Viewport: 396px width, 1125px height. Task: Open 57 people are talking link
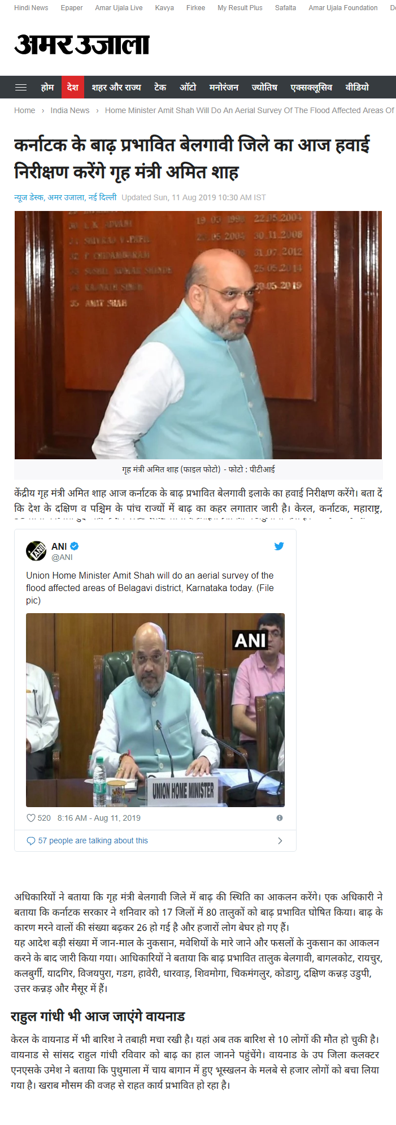(x=93, y=840)
